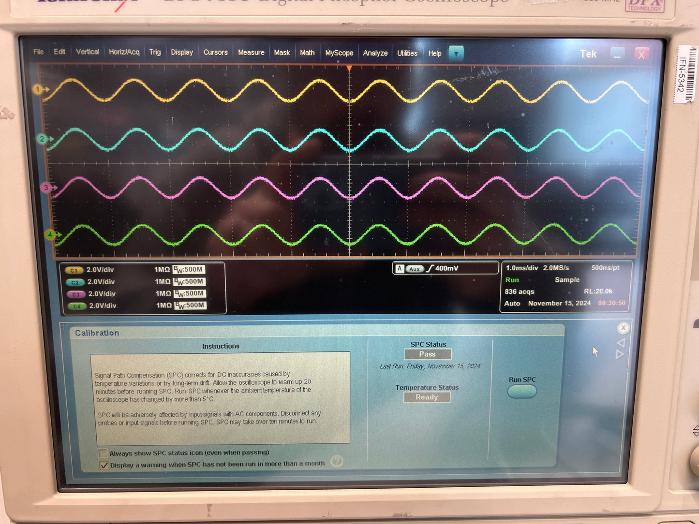Viewport: 699px width, 524px height.
Task: Click the channel 3 ground reference marker
Action: (48, 188)
